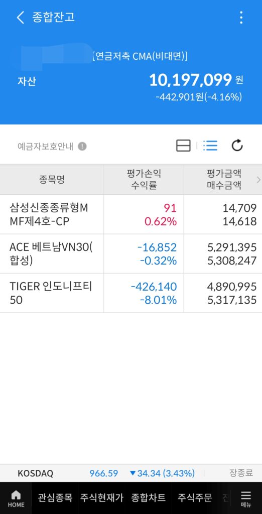The height and width of the screenshot is (514, 262).
Task: Tap the 평가손익 수익률 column header
Action: click(x=144, y=180)
